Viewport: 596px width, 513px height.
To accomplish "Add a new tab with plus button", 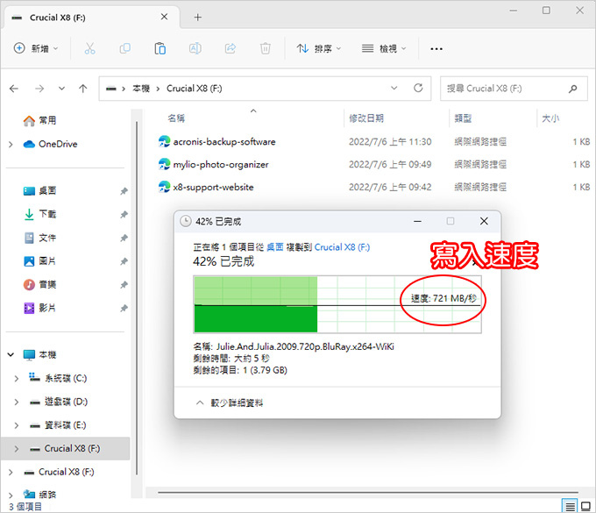I will point(198,18).
